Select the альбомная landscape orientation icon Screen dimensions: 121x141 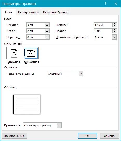click(x=31, y=53)
